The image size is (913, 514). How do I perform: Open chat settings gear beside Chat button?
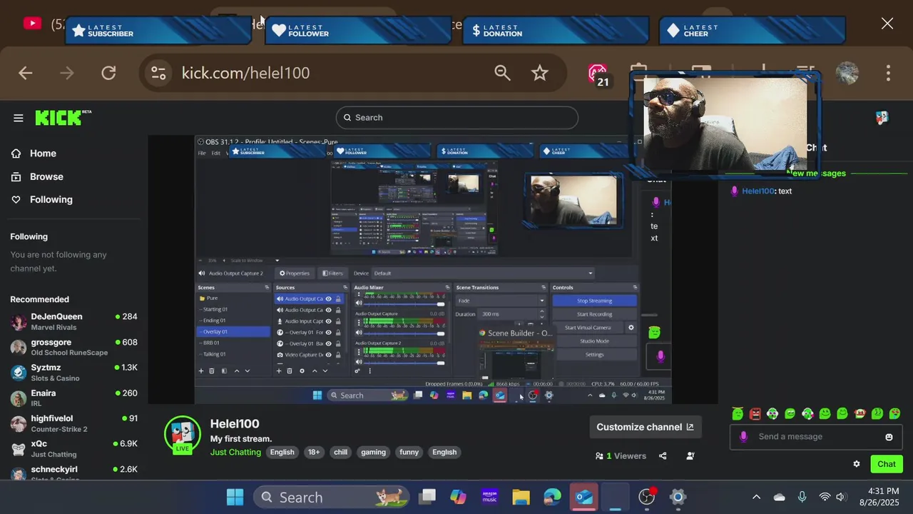(x=857, y=464)
